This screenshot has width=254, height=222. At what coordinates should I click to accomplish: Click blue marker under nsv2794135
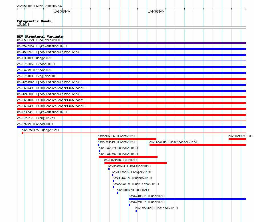pyautogui.click(x=114, y=187)
